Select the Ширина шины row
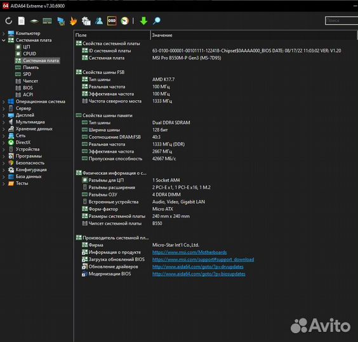This screenshot has width=358, height=342. [x=124, y=130]
